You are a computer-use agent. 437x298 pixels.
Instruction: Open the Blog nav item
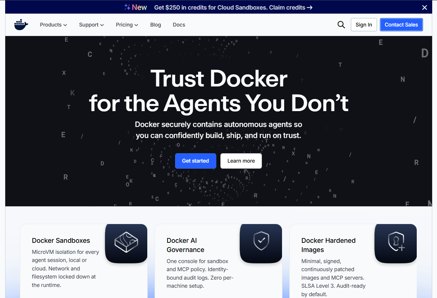tap(155, 25)
